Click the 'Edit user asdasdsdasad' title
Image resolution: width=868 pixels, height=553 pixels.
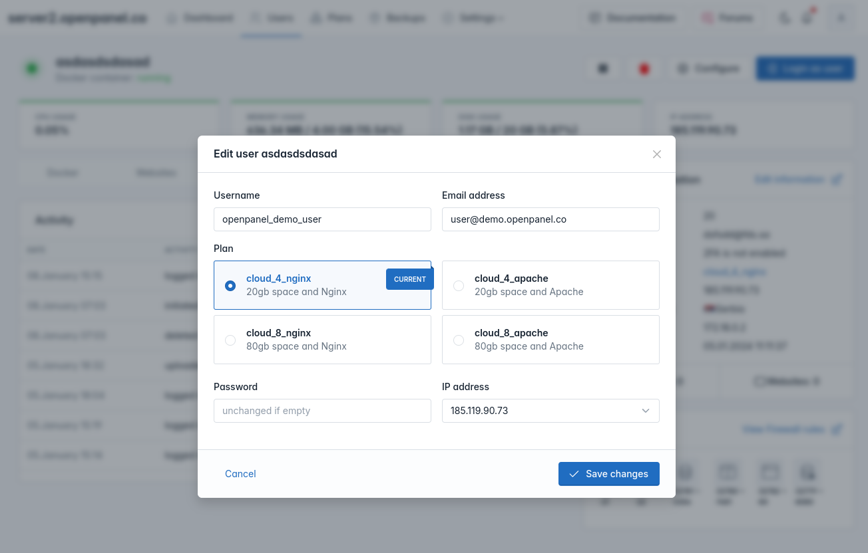(x=276, y=154)
